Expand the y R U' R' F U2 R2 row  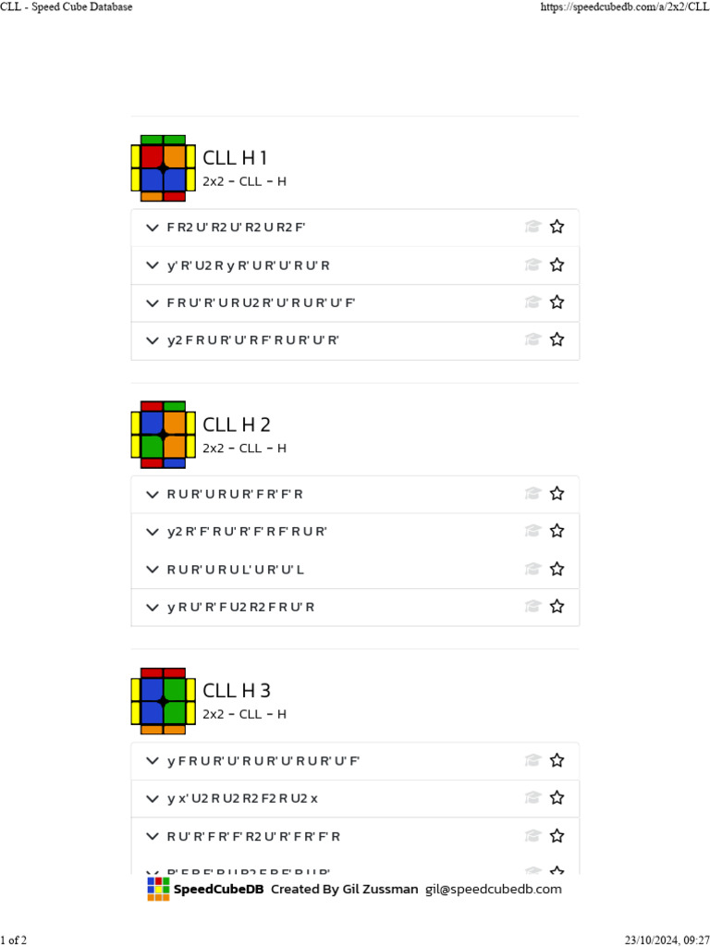point(153,607)
